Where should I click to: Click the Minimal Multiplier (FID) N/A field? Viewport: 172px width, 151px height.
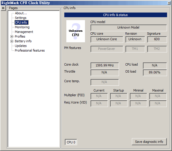[x=138, y=96]
